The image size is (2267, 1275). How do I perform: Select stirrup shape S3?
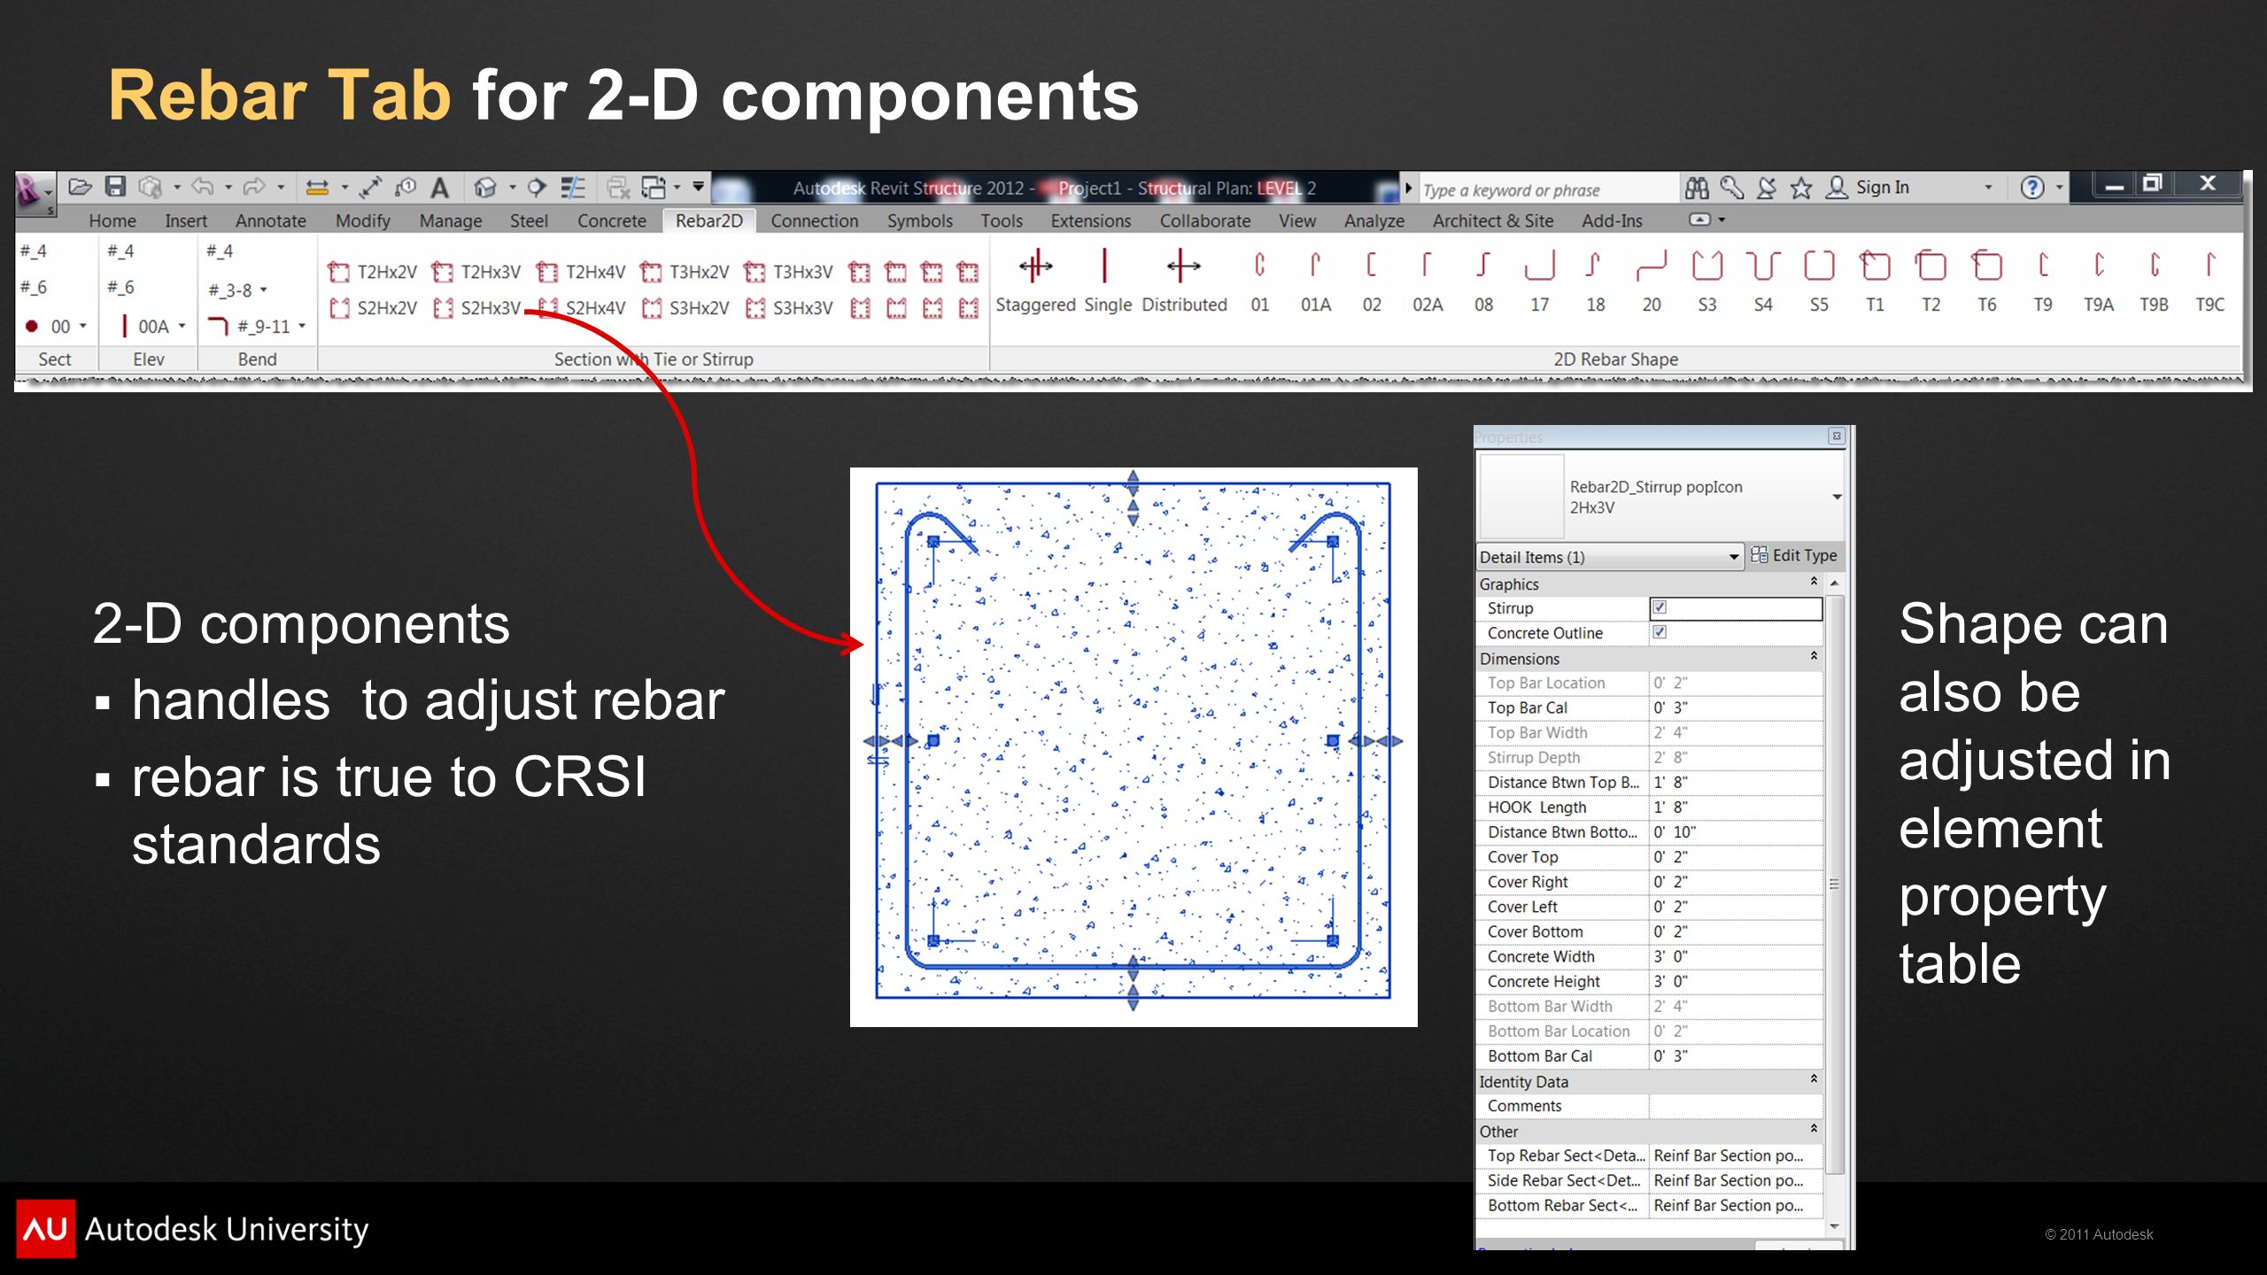(x=1706, y=282)
